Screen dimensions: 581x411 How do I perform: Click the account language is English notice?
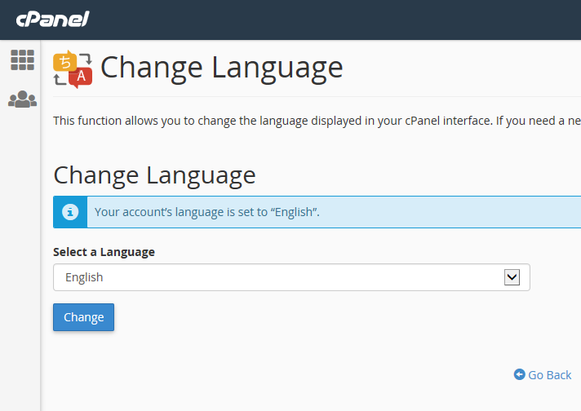(207, 212)
